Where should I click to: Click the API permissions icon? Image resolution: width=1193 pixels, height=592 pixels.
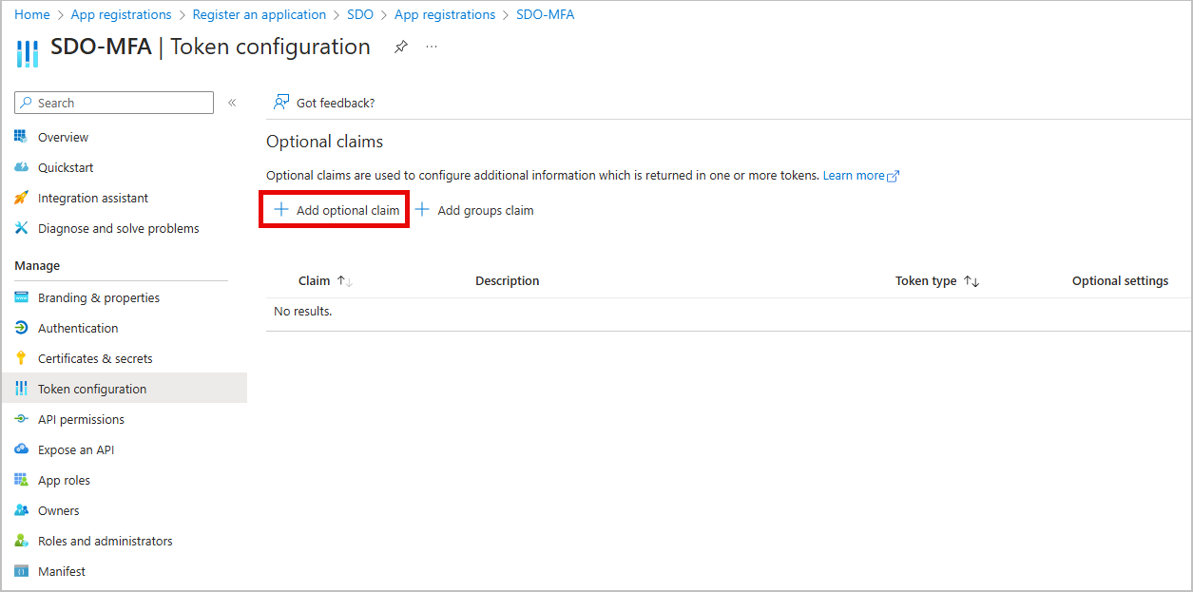[x=21, y=419]
